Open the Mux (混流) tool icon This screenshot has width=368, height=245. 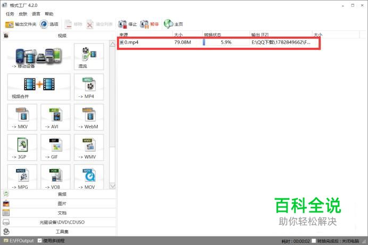click(89, 56)
